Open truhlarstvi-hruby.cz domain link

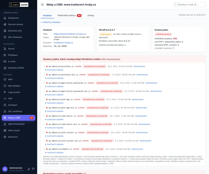tap(63, 43)
